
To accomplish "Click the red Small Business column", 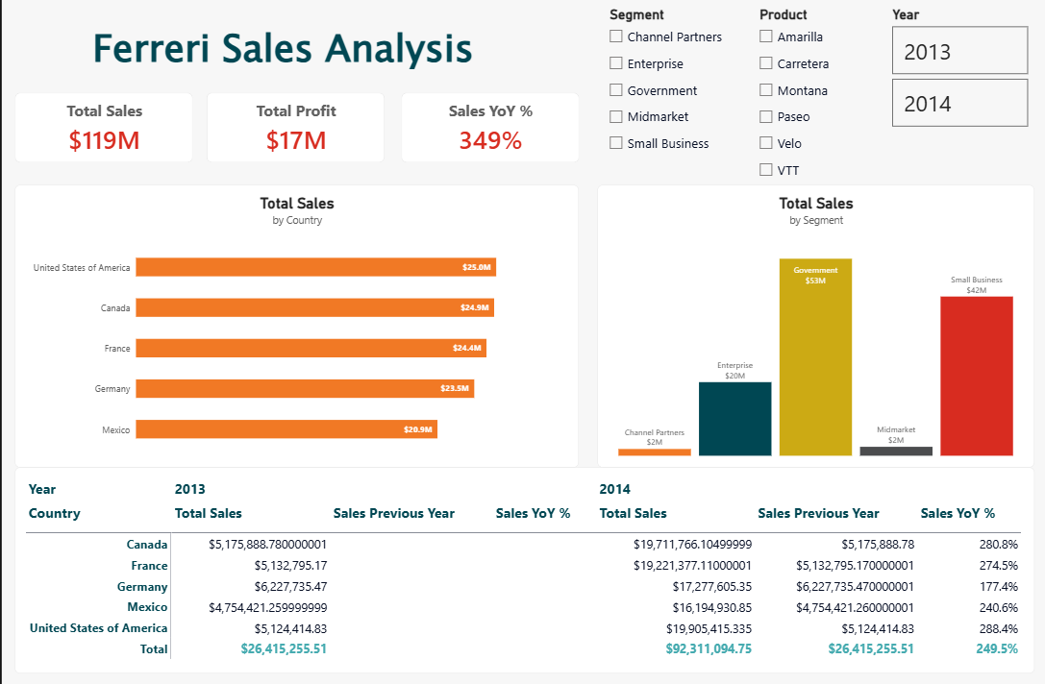I will [977, 377].
